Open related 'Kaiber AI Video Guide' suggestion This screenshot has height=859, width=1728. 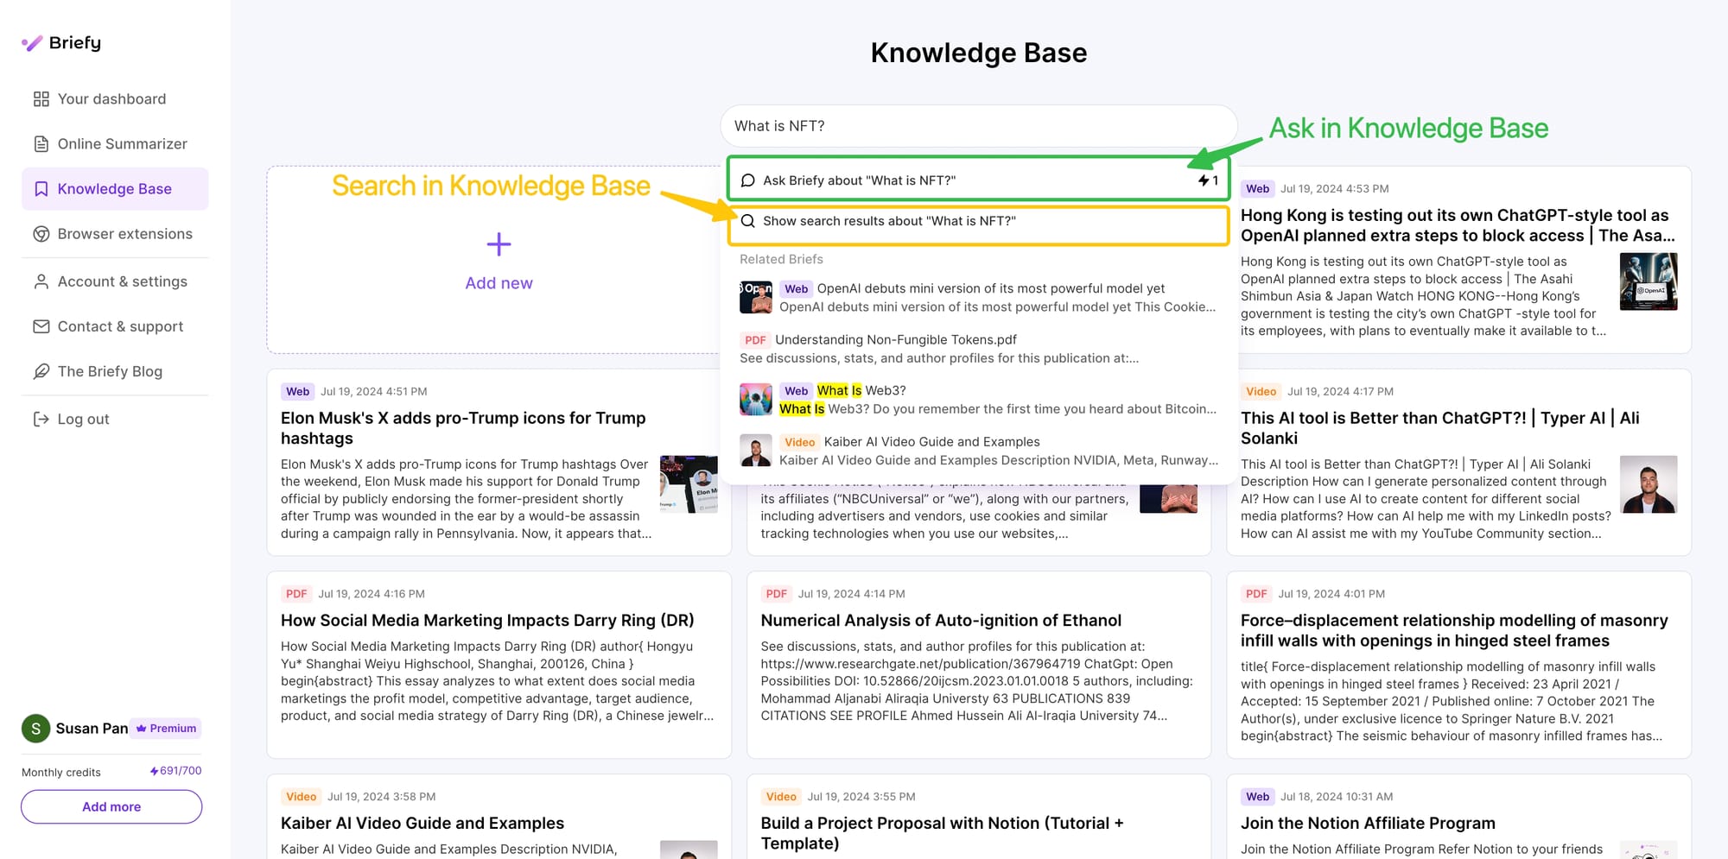pos(978,451)
